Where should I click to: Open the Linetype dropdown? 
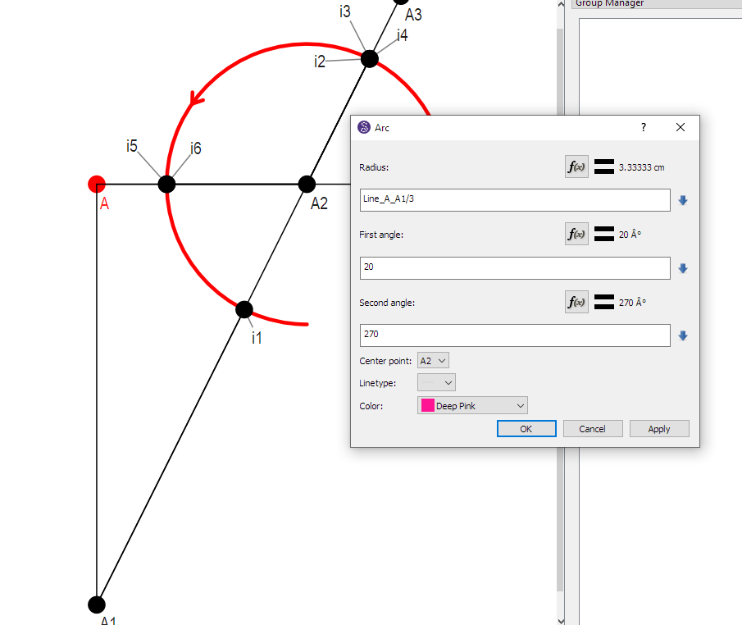(x=436, y=382)
